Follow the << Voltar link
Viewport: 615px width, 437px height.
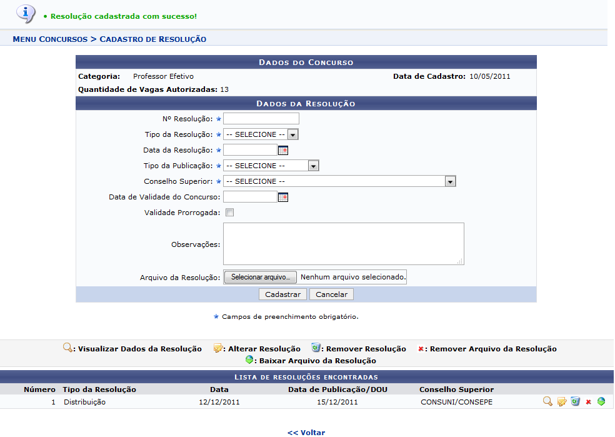pyautogui.click(x=306, y=432)
